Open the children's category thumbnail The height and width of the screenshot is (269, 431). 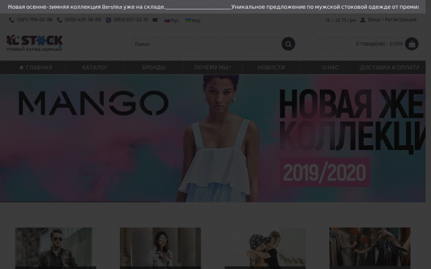(x=265, y=248)
